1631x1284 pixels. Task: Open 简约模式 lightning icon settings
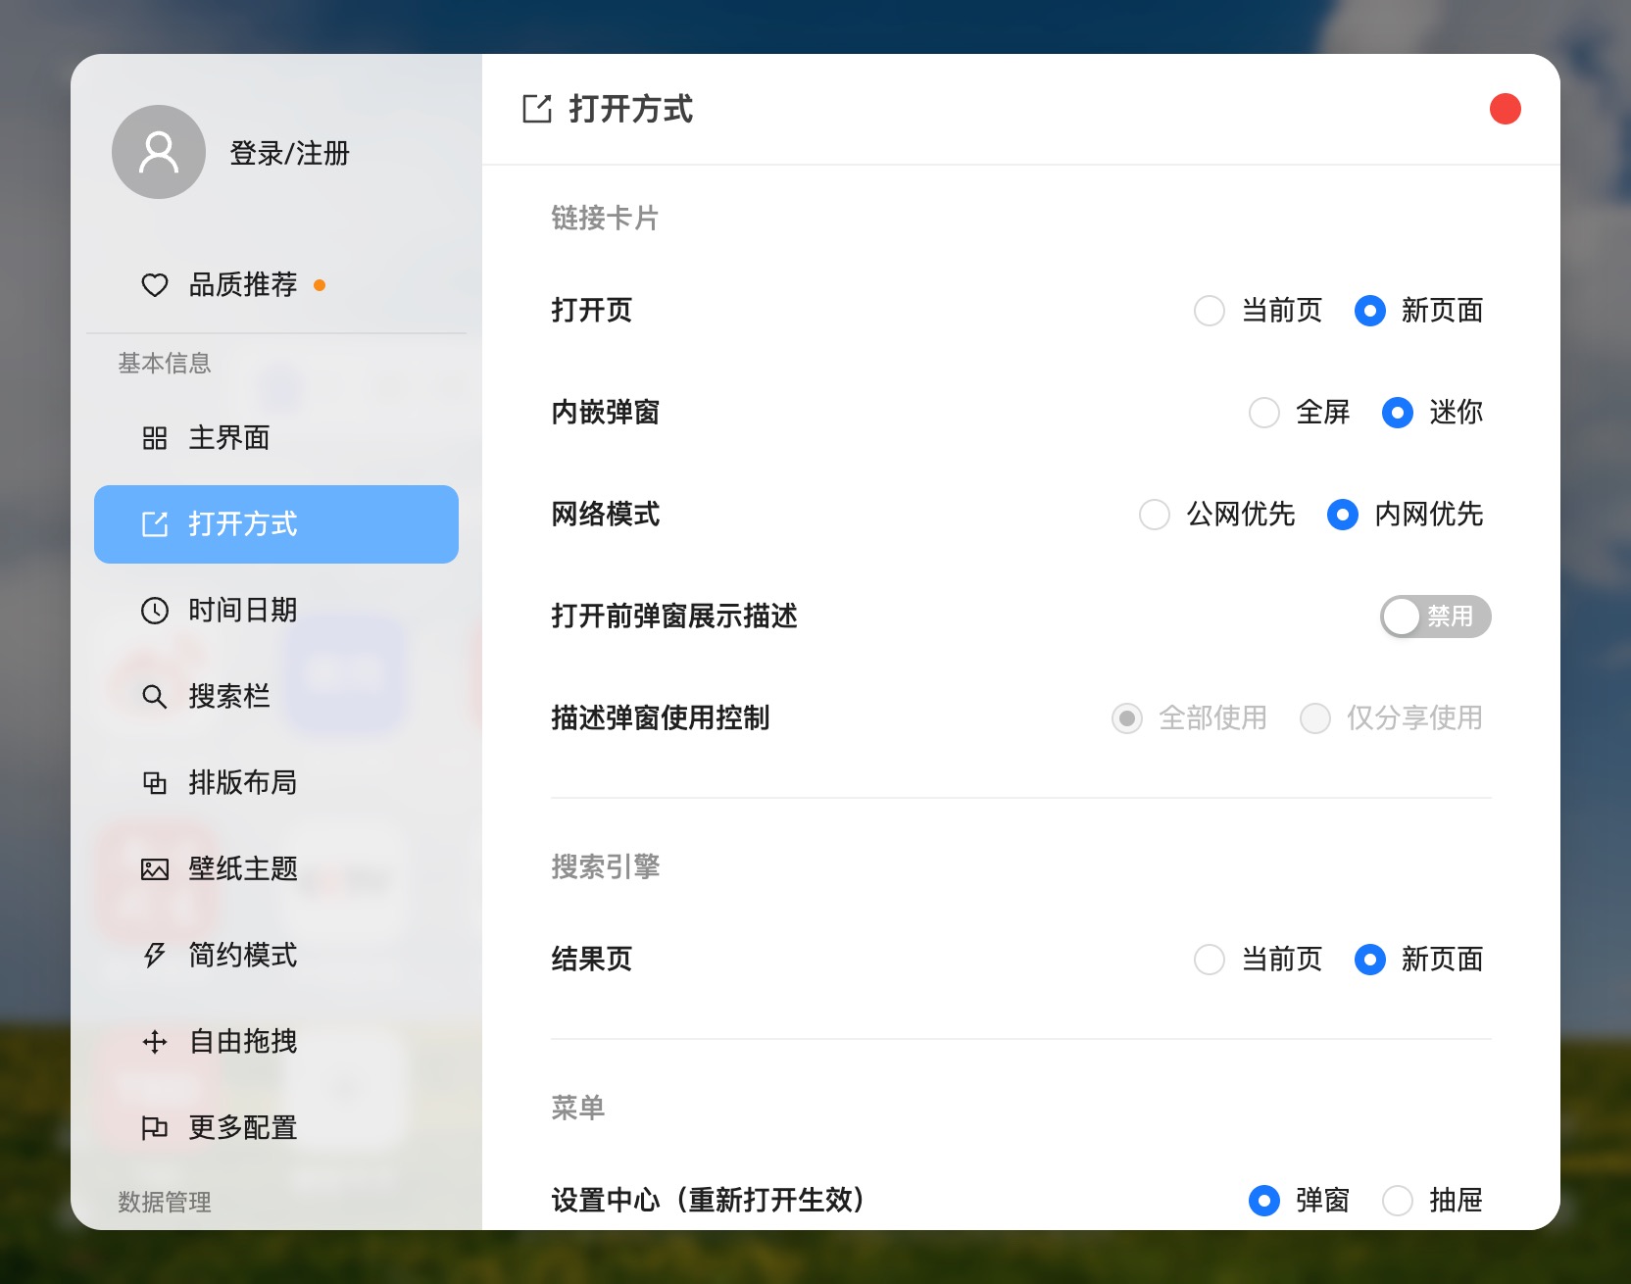click(x=155, y=956)
